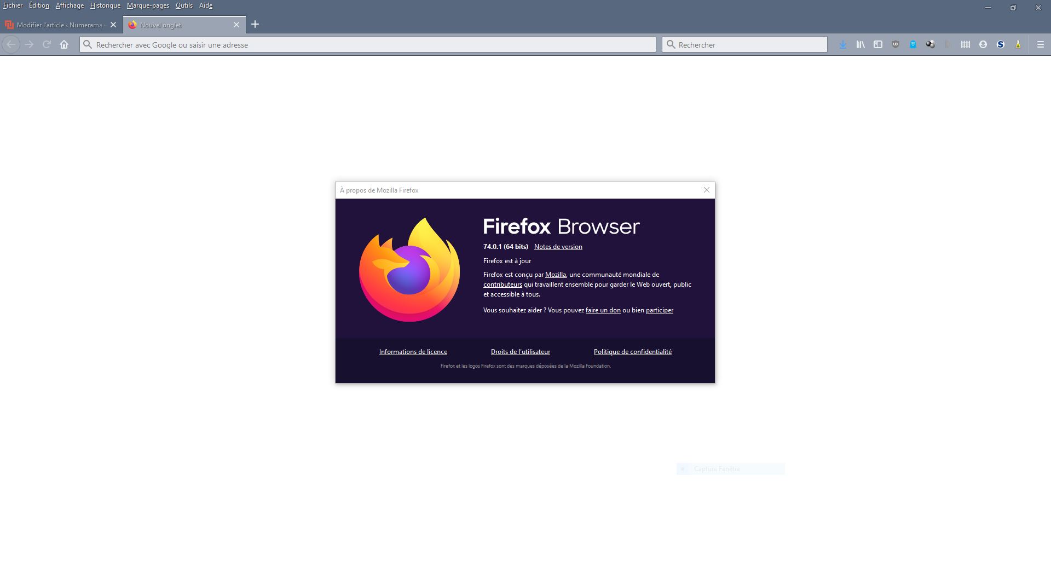Go back one page
Screen dimensions: 1051x569
tap(11, 45)
